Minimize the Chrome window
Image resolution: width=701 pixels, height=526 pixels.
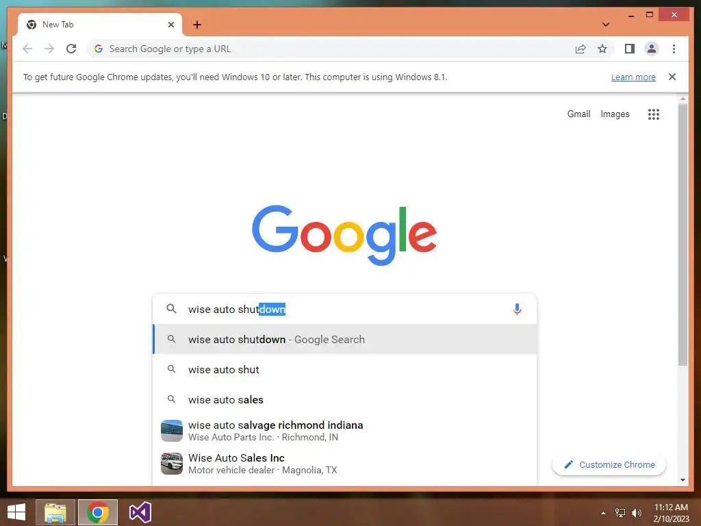tap(630, 15)
